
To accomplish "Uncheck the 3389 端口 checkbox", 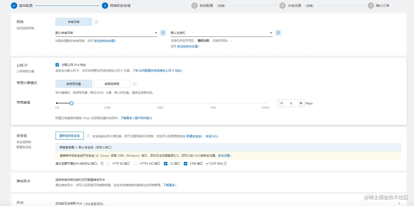I will 185,164.
